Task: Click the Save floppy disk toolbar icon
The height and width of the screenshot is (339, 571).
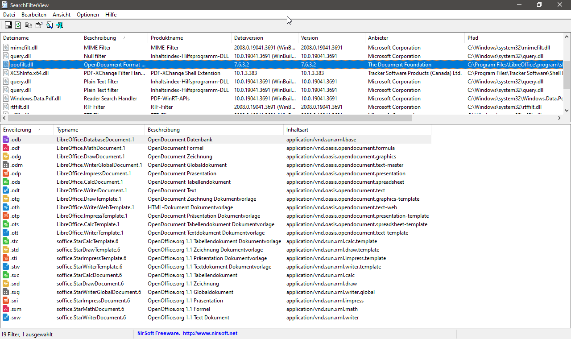Action: tap(8, 25)
